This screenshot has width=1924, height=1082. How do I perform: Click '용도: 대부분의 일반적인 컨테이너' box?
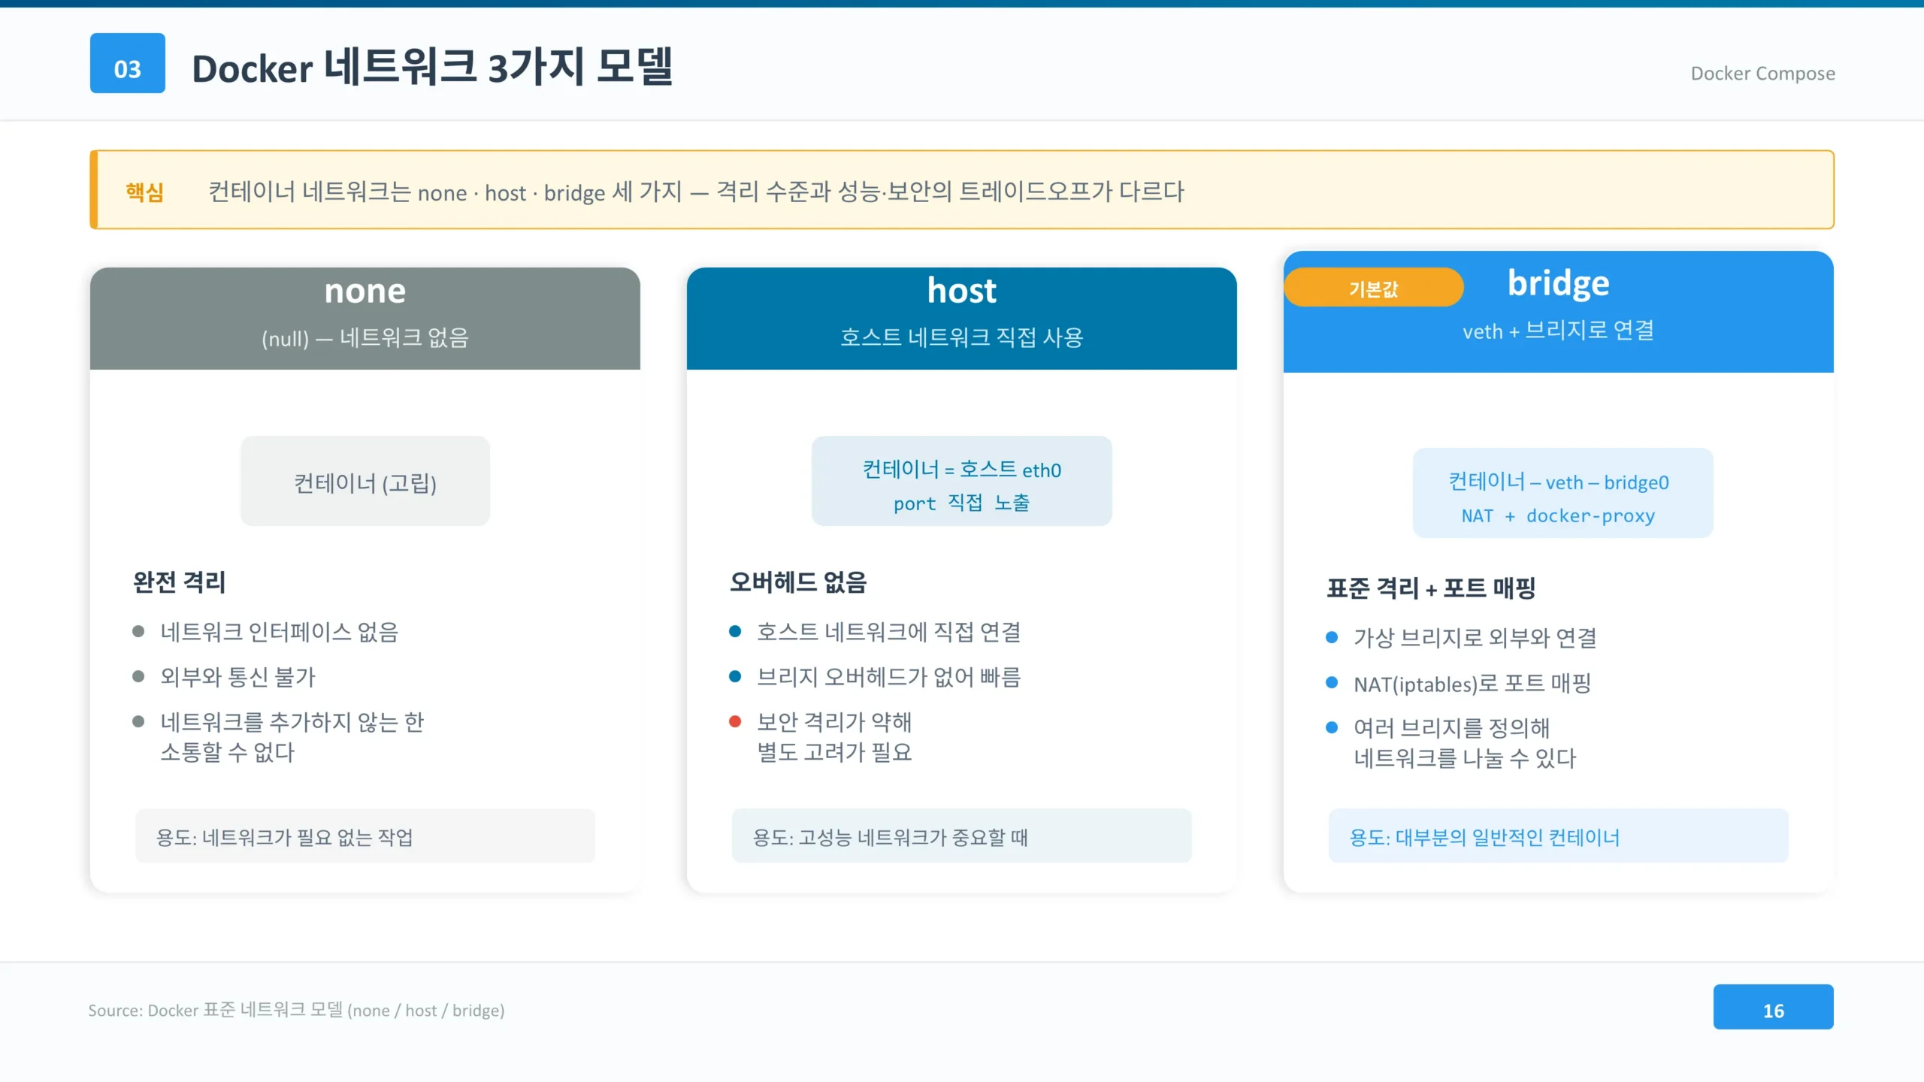1559,836
